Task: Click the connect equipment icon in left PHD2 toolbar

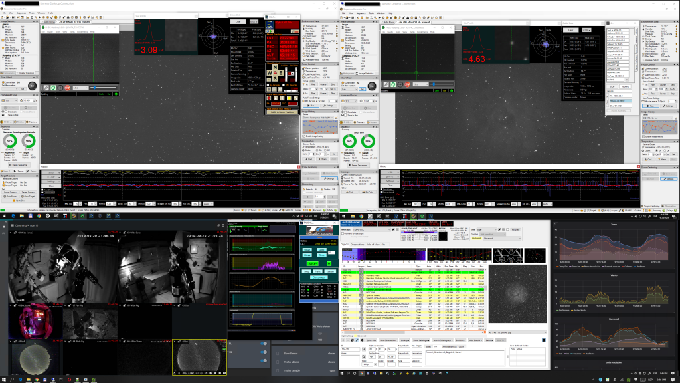Action: 48,87
